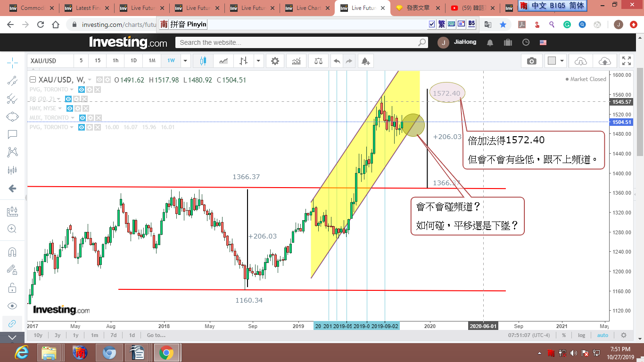Select the zoom in tool in sidebar
The image size is (644, 362).
point(12,229)
